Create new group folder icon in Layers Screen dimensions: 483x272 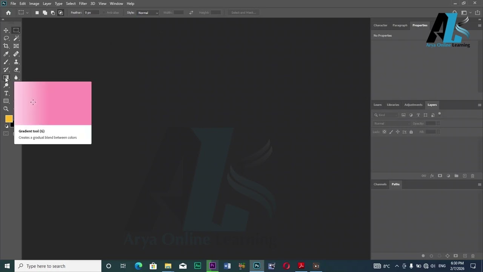point(457,176)
